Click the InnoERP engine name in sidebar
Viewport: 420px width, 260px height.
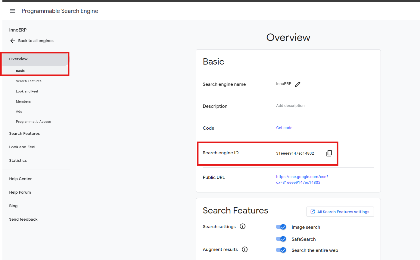[18, 30]
